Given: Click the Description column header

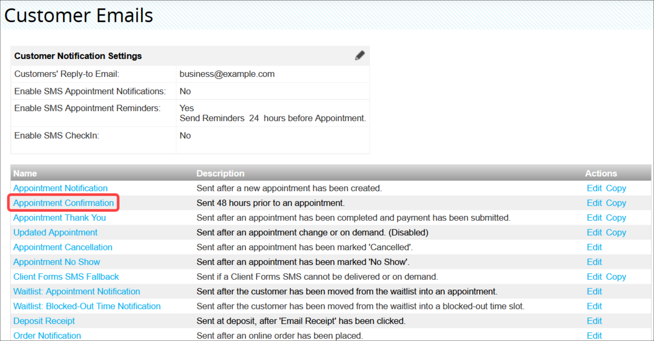Looking at the screenshot, I should [x=220, y=173].
